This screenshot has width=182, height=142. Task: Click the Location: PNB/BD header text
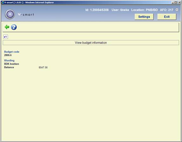pyautogui.click(x=144, y=10)
